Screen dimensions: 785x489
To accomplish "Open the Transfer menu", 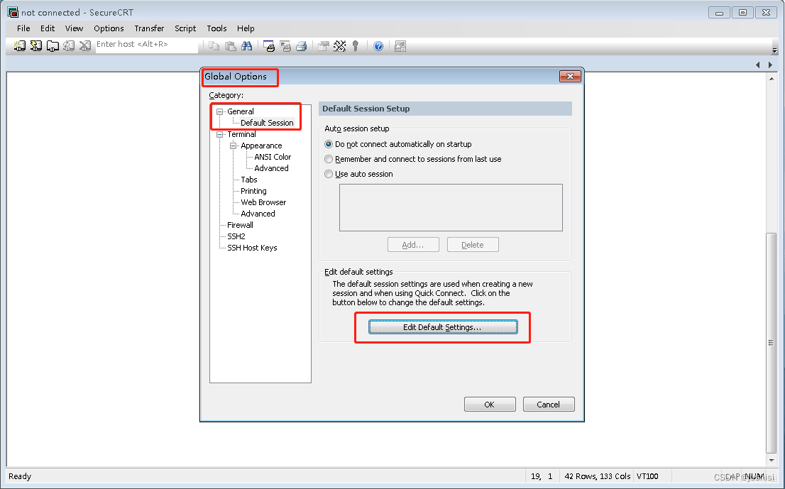I will pos(149,28).
